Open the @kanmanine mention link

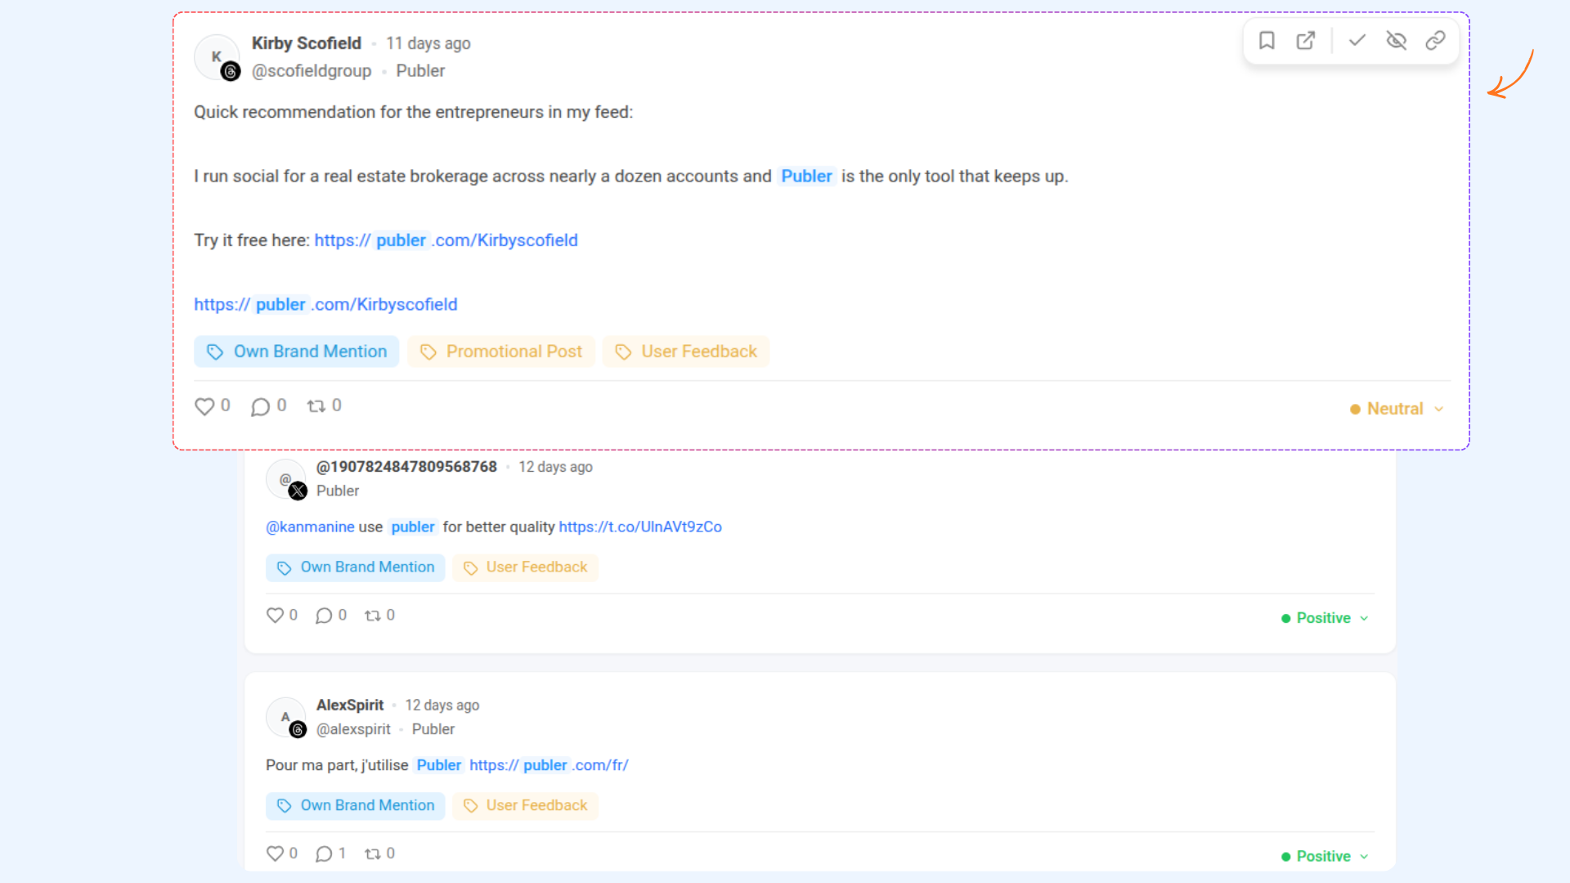point(310,527)
